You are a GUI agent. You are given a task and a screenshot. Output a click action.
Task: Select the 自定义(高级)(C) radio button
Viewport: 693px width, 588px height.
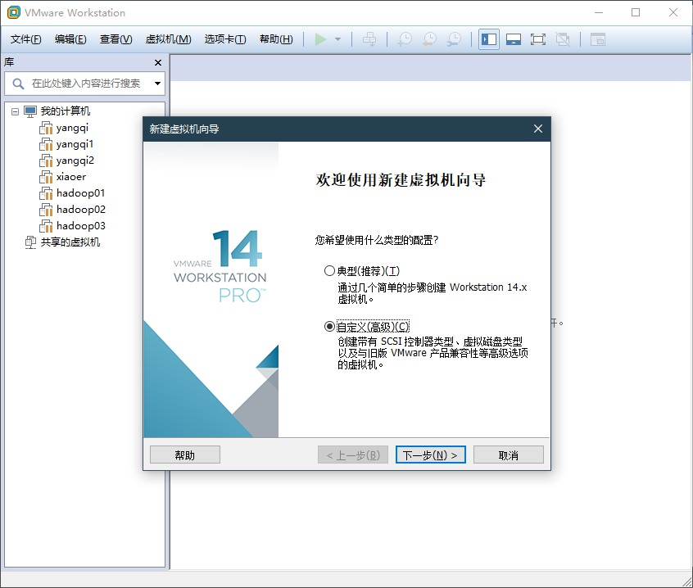click(329, 327)
